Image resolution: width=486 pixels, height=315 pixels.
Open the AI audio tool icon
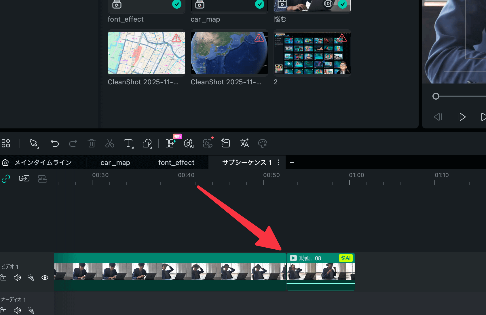click(x=189, y=143)
